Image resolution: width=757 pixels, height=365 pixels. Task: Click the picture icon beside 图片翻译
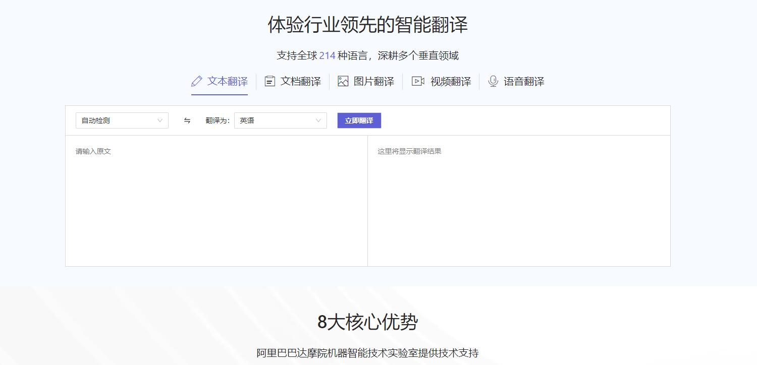342,81
